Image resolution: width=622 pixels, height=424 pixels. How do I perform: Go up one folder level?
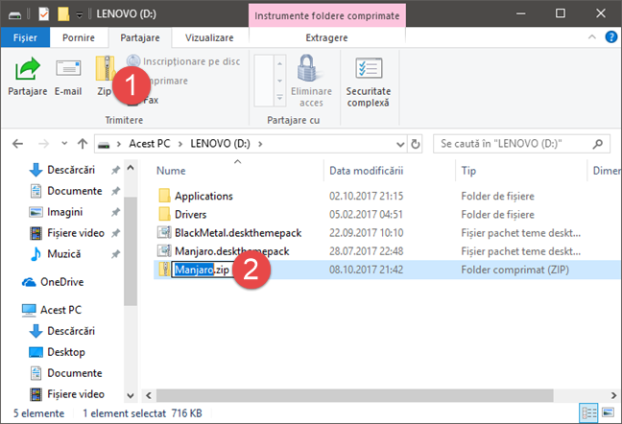click(x=83, y=144)
